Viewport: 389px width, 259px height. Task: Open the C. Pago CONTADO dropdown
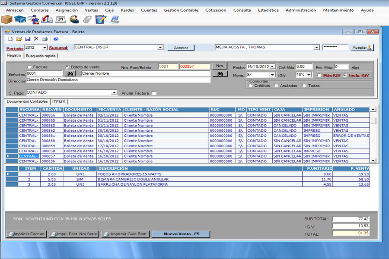(114, 92)
